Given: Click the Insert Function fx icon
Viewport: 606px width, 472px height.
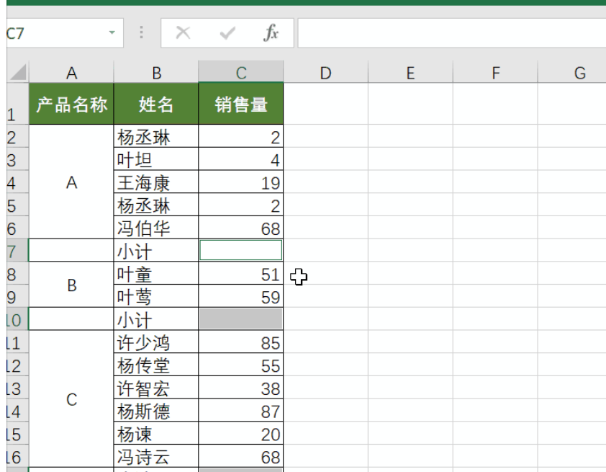Looking at the screenshot, I should [x=271, y=33].
